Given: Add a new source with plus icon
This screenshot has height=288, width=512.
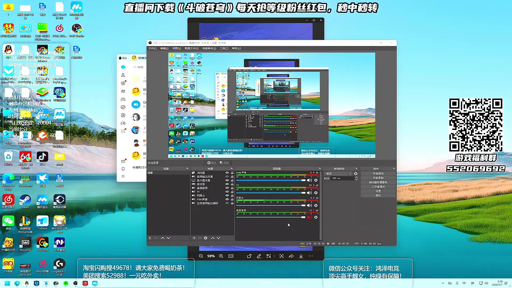Looking at the screenshot, I should coord(194,238).
